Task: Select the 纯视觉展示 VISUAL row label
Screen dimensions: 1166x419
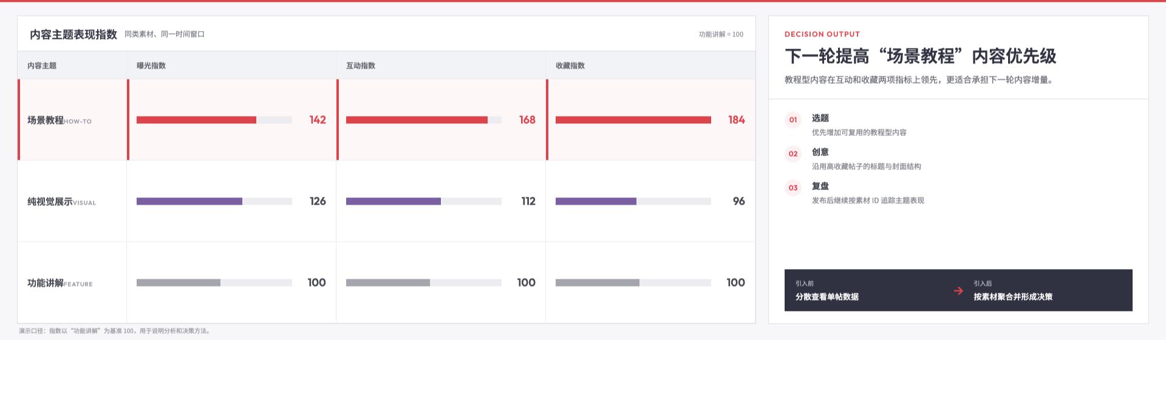Action: tap(62, 202)
